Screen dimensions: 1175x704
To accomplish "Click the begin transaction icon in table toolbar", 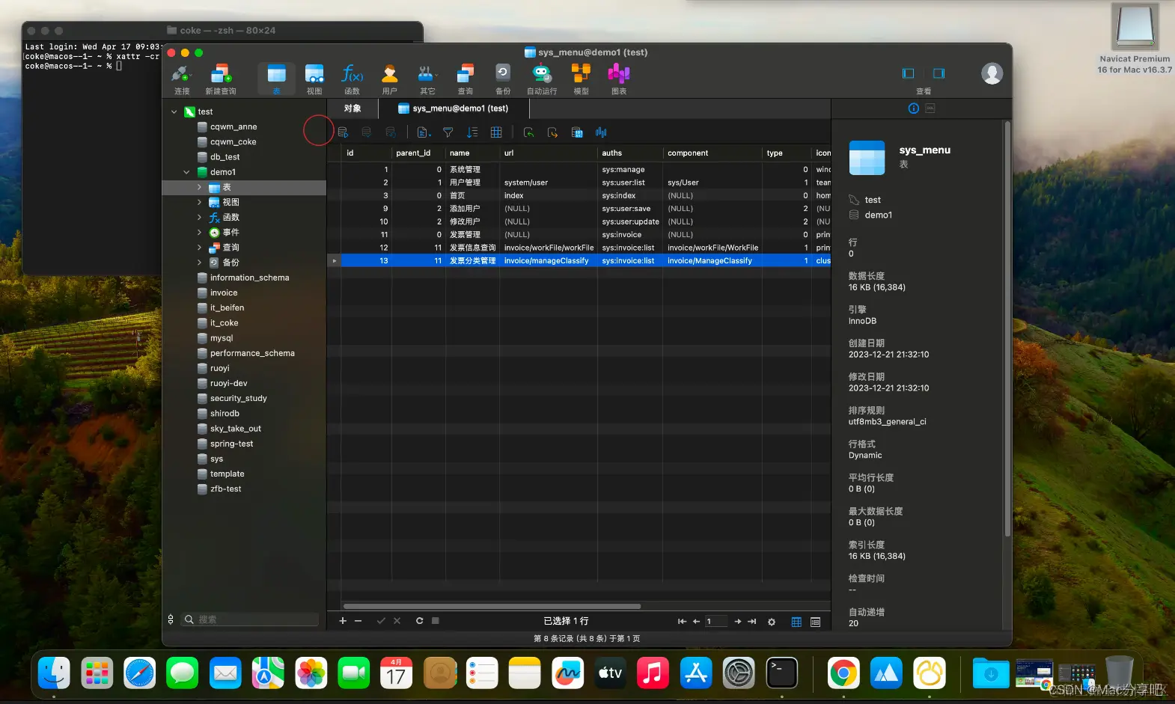I will [x=343, y=132].
